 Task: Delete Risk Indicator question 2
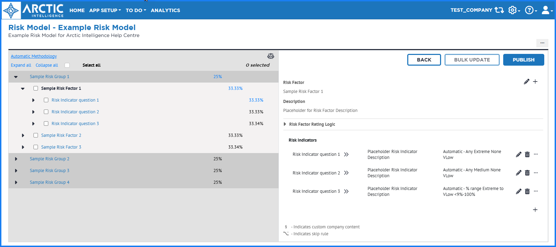[x=527, y=173]
